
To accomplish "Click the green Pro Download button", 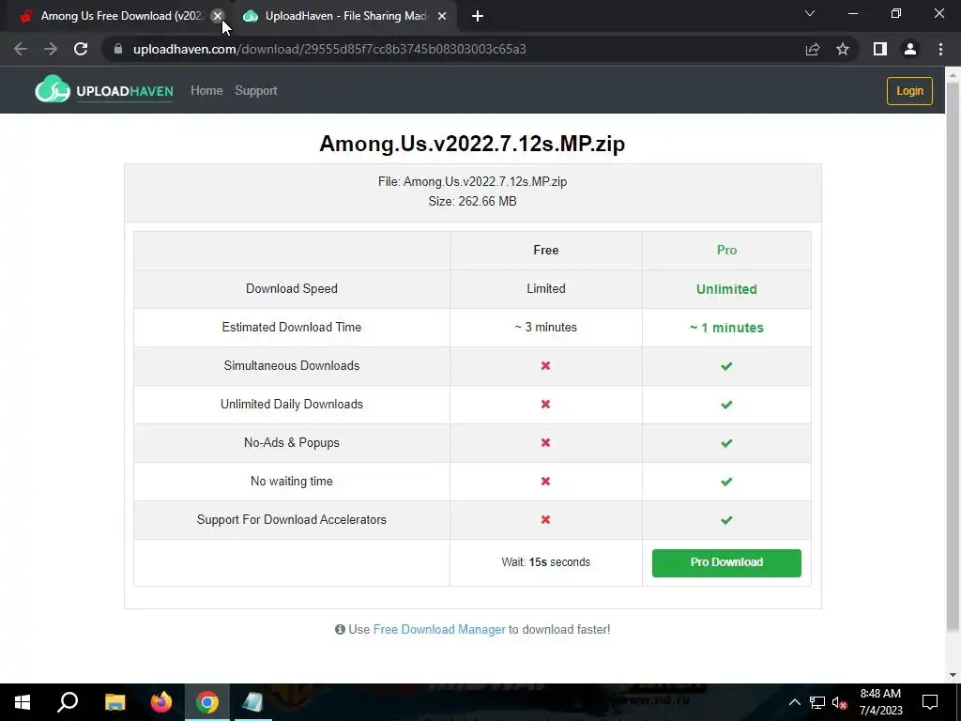I will (726, 563).
